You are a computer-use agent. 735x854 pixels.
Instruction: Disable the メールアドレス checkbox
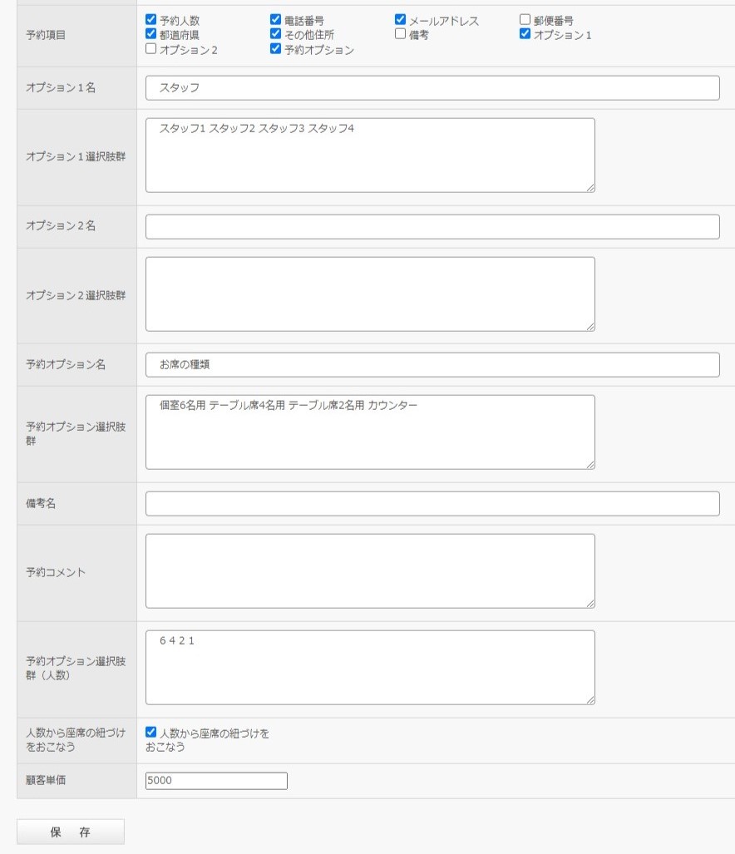pyautogui.click(x=401, y=19)
